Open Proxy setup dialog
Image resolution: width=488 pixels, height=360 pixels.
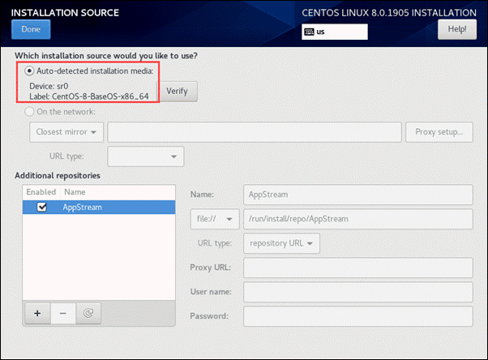coord(439,132)
